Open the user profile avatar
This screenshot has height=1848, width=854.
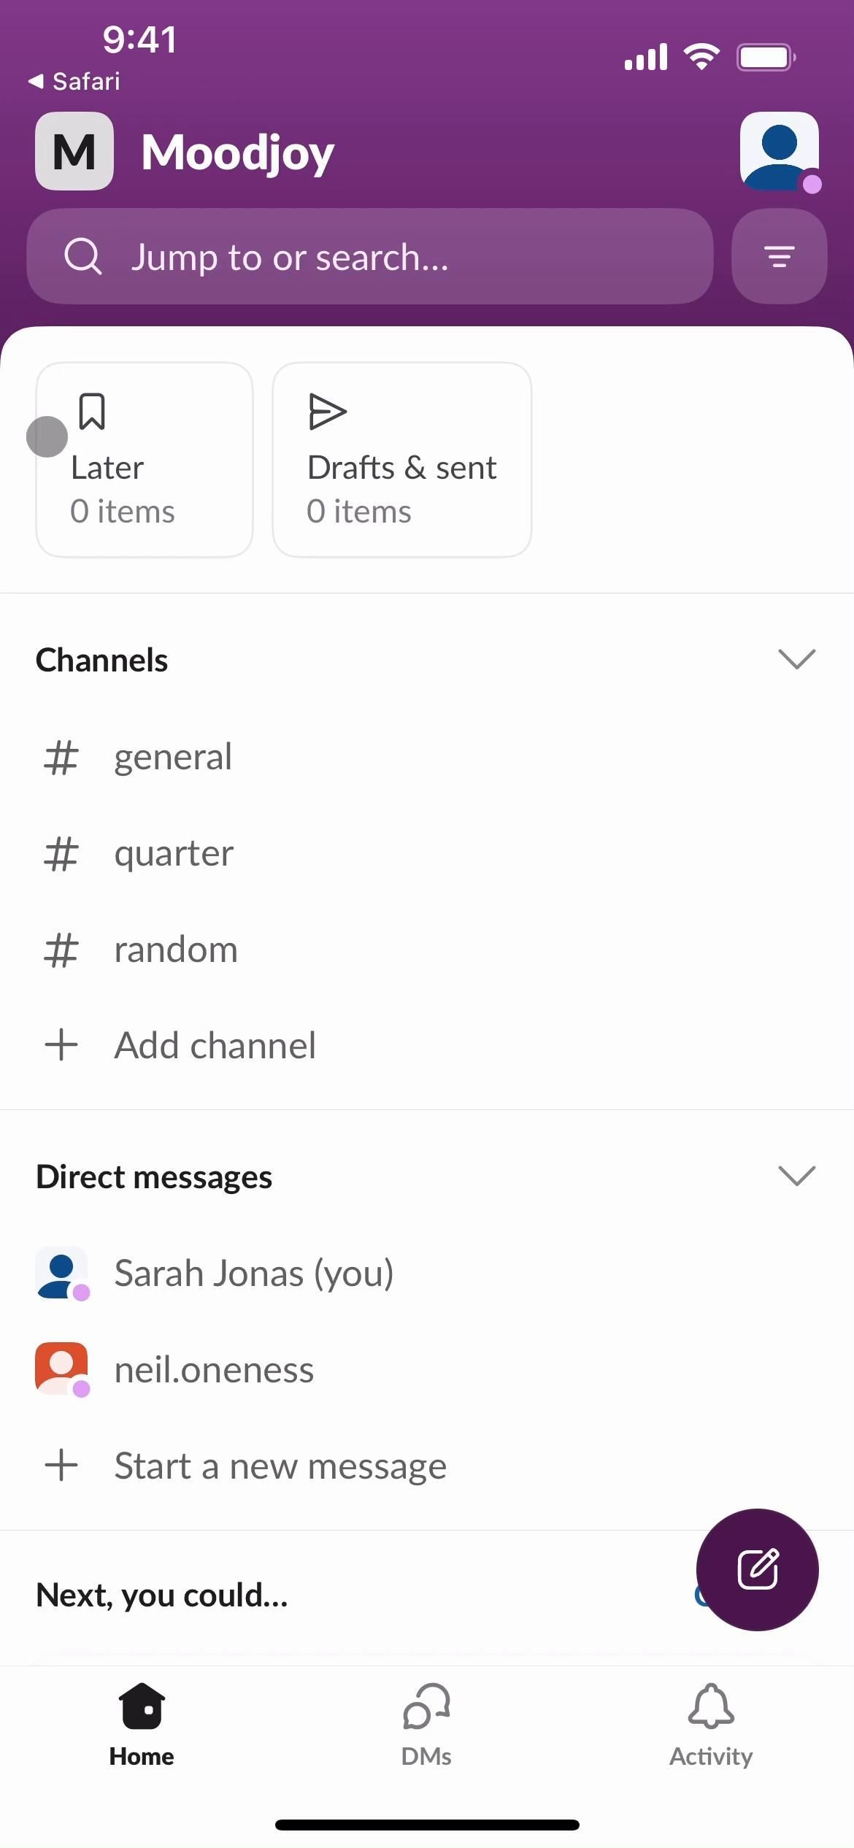[x=779, y=151]
